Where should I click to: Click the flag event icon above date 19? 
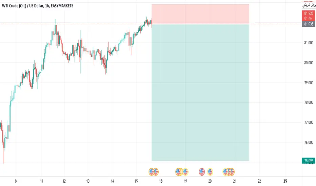185,172
